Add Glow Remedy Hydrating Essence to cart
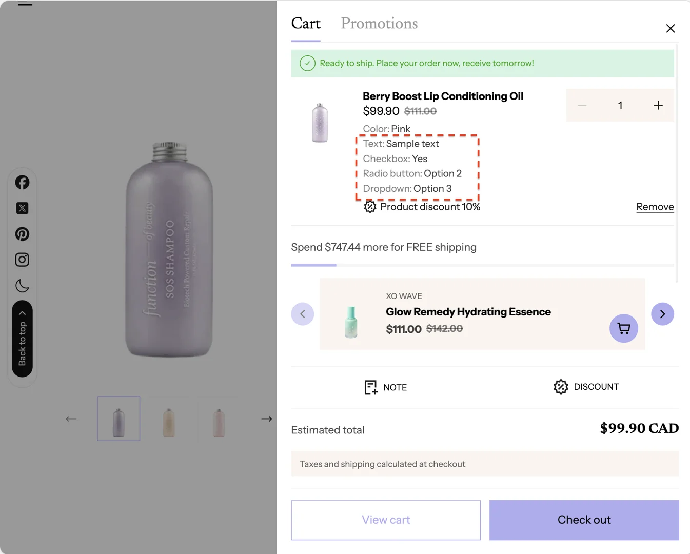690x554 pixels. tap(623, 328)
